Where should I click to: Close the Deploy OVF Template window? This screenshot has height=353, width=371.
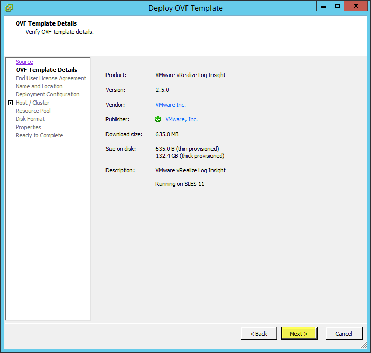pyautogui.click(x=356, y=6)
